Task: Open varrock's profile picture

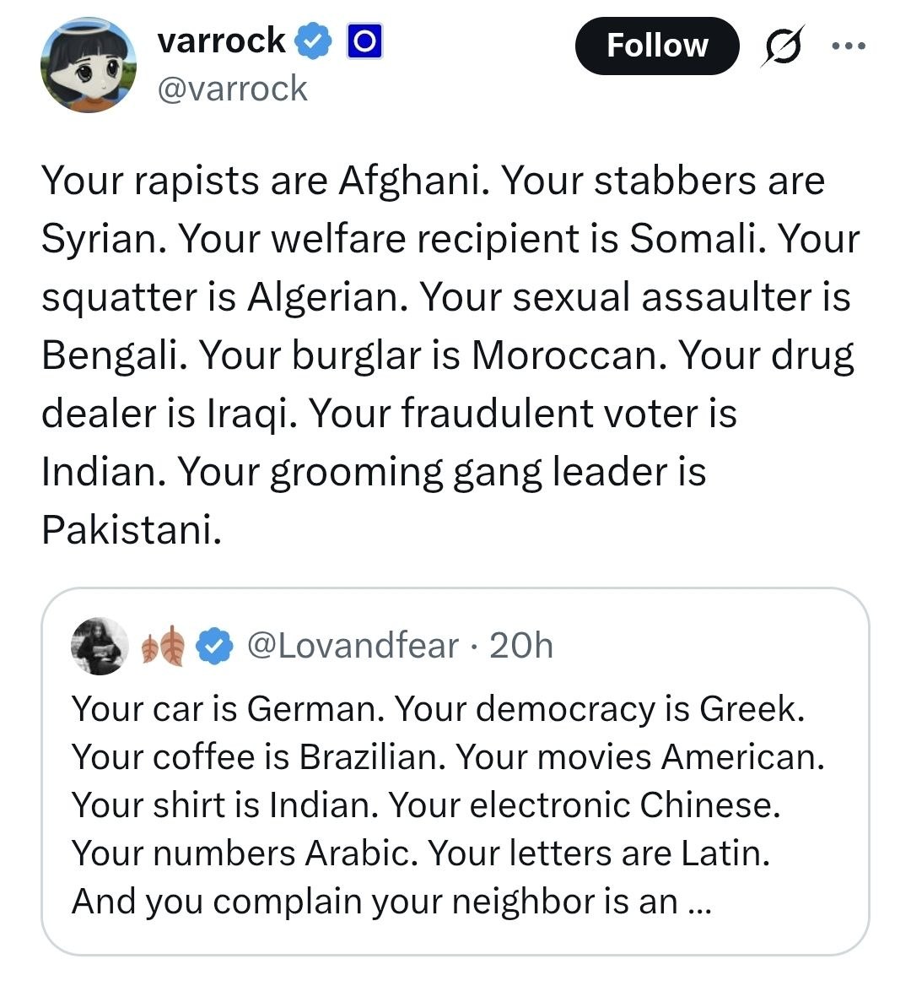Action: pos(88,66)
